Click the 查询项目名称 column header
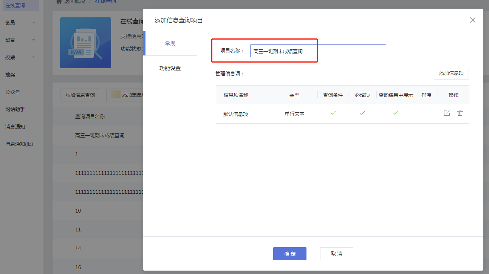This screenshot has height=274, width=489. tap(90, 116)
